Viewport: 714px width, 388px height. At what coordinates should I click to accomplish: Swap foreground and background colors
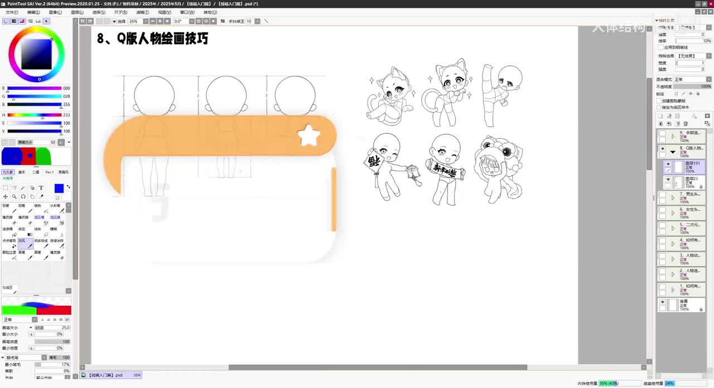pos(68,187)
